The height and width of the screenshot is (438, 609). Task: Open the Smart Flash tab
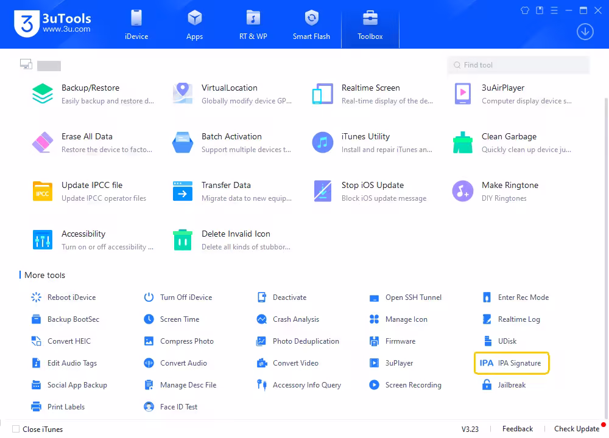(311, 25)
